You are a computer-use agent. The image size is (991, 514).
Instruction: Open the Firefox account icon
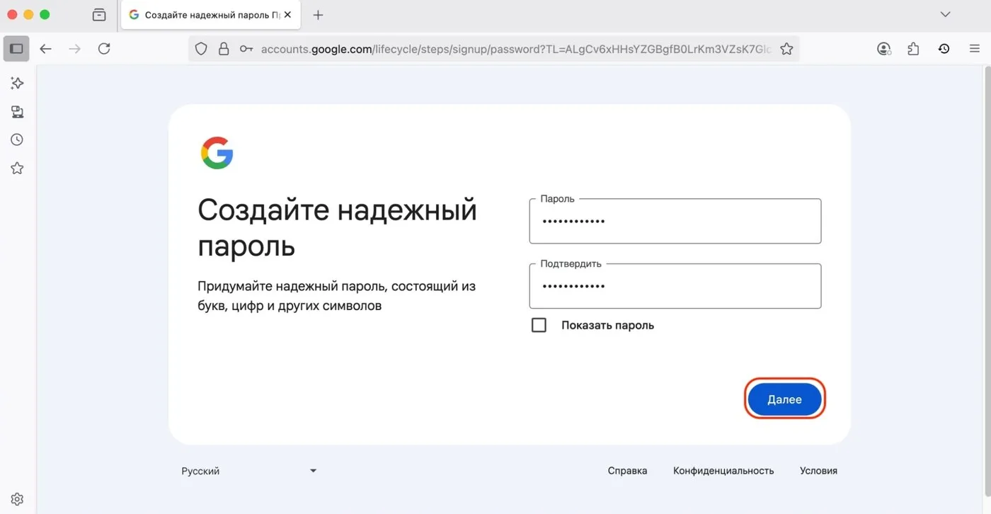coord(883,49)
